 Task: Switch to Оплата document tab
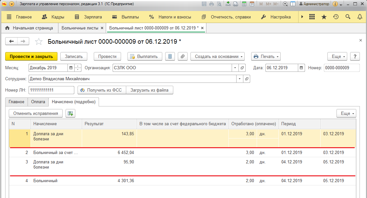coord(38,102)
